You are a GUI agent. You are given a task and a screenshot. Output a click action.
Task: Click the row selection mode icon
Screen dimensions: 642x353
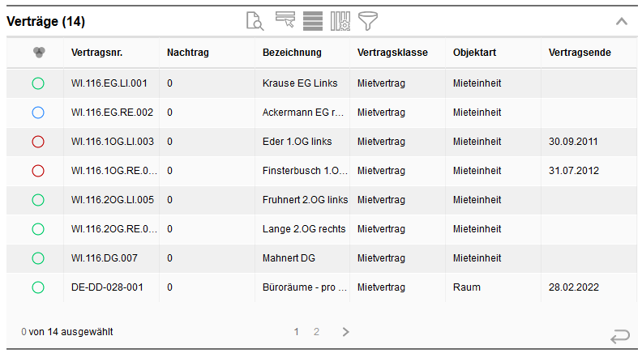point(285,21)
